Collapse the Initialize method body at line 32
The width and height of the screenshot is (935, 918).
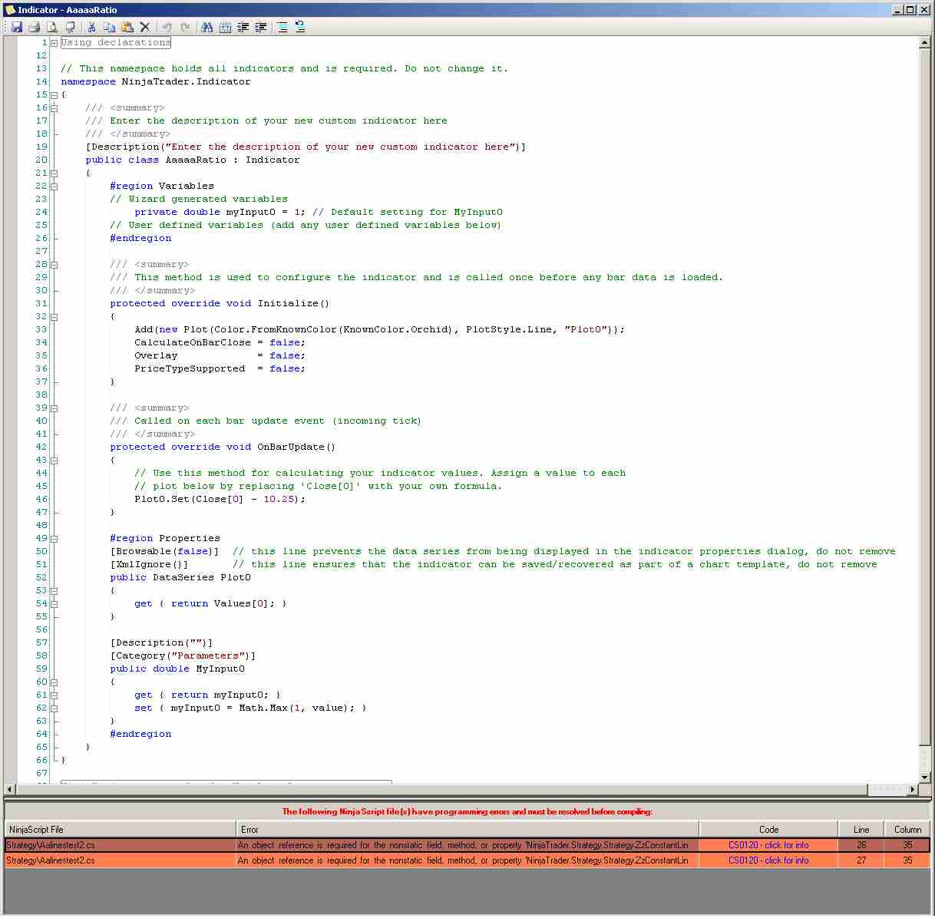54,317
